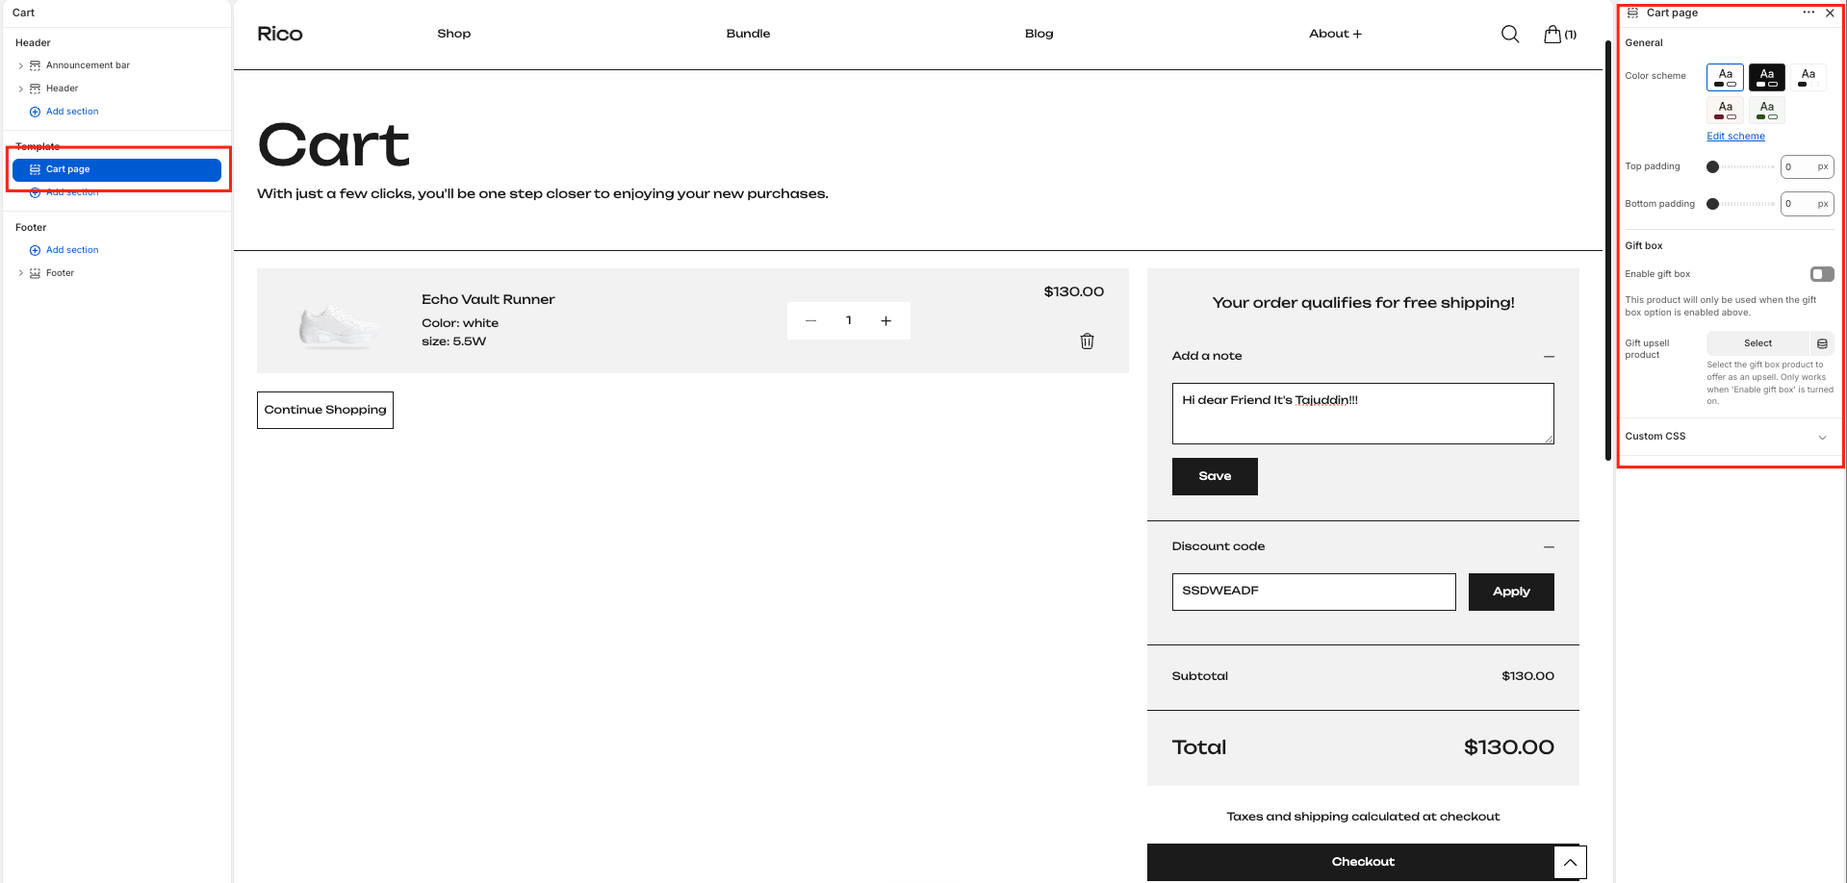Select Cart page in sidebar
1847x883 pixels.
[x=116, y=169]
